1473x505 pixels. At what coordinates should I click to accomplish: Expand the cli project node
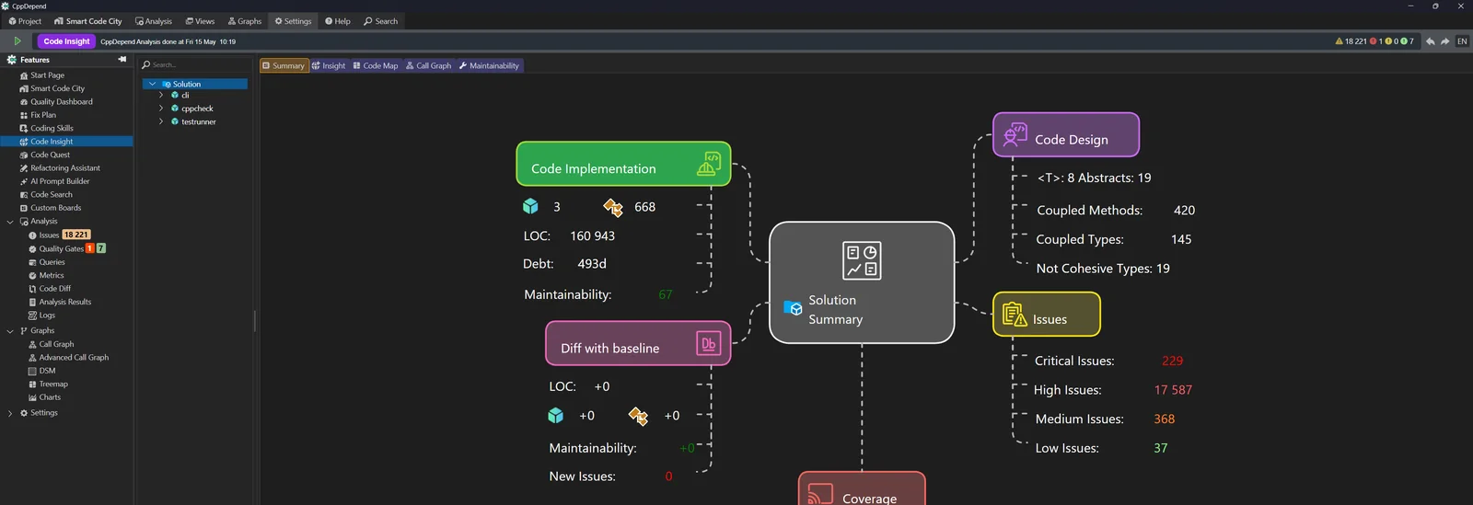(161, 95)
